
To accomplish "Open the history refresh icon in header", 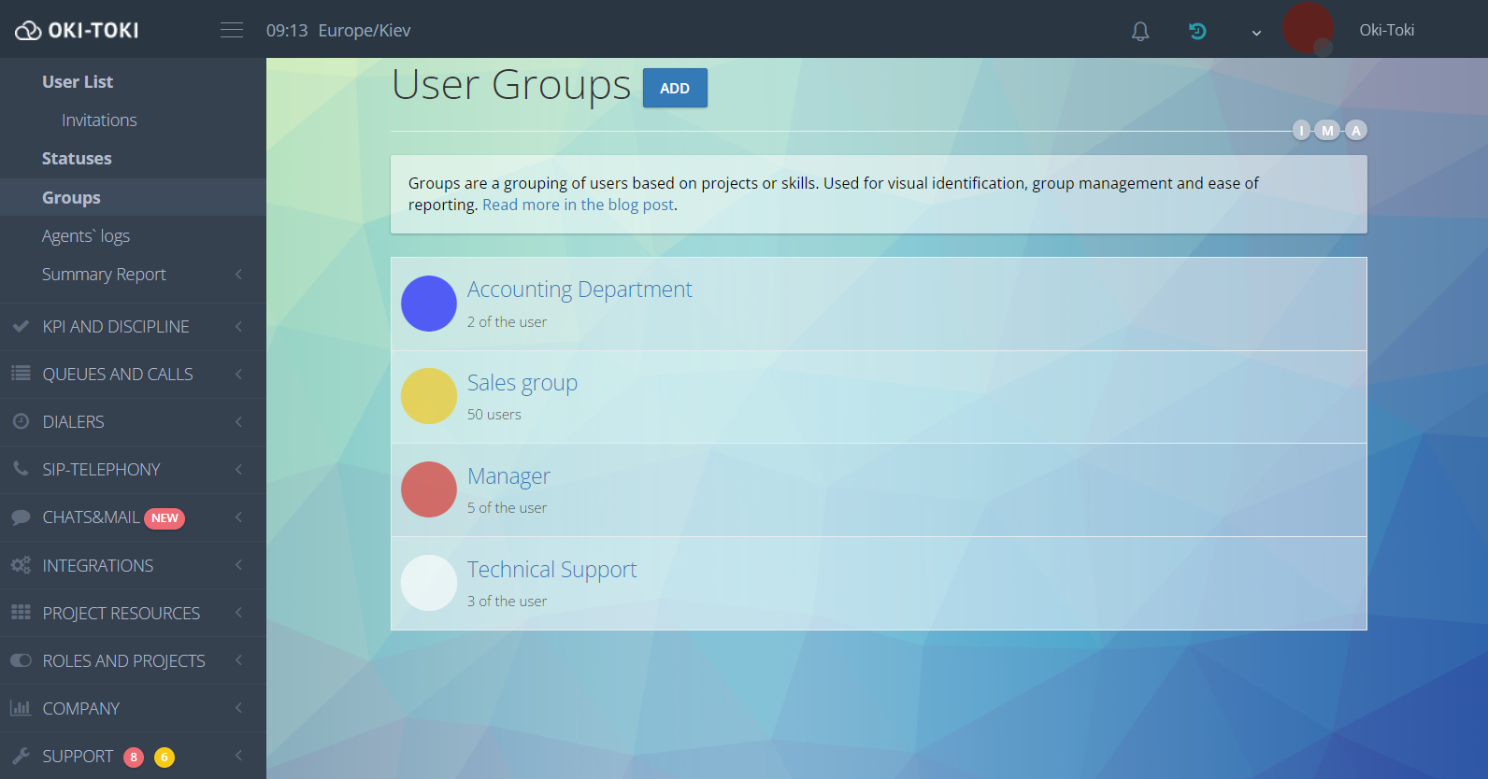I will coord(1196,31).
